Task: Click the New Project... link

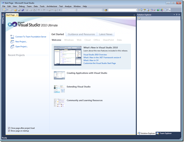Action: point(21,42)
